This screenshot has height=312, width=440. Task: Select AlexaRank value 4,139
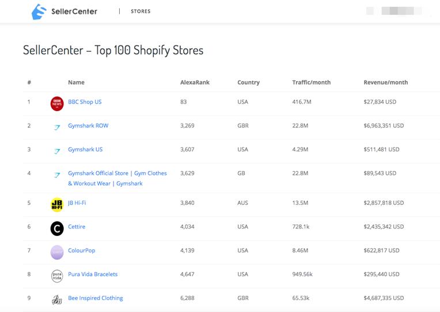tap(187, 250)
